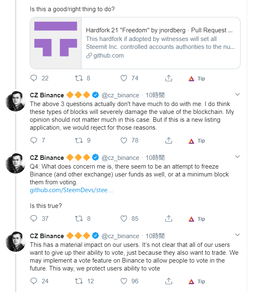Open chevron menu on 'material impact' tweet
253x292 pixels.
[x=237, y=235]
